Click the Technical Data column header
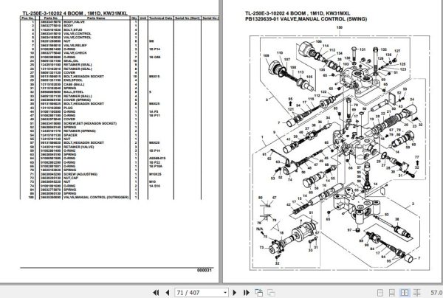This screenshot has height=298, width=443. 160,18
